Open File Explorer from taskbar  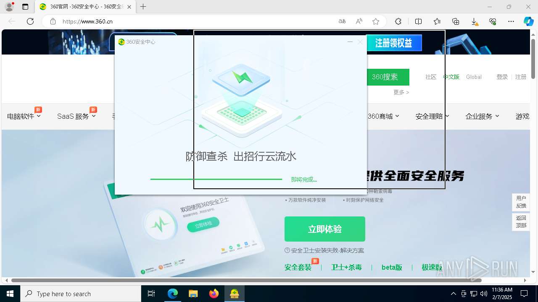(193, 294)
